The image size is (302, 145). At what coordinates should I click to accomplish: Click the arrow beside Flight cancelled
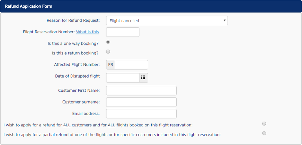tap(225, 21)
